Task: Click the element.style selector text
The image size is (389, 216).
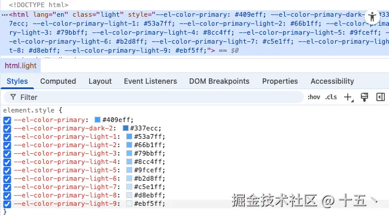Action: (x=29, y=110)
